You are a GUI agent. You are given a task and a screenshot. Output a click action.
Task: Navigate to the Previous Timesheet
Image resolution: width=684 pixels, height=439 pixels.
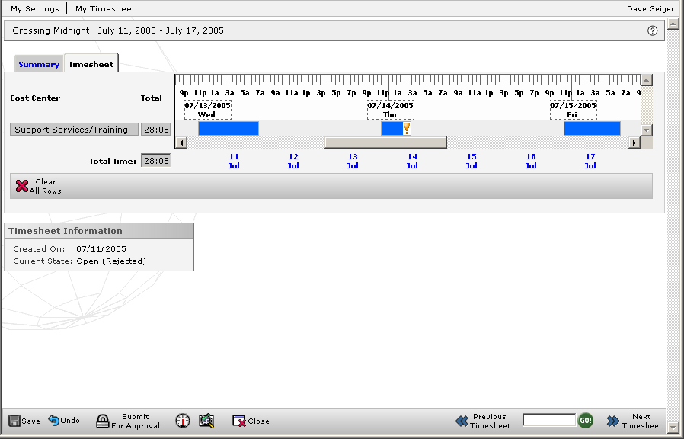tap(482, 420)
